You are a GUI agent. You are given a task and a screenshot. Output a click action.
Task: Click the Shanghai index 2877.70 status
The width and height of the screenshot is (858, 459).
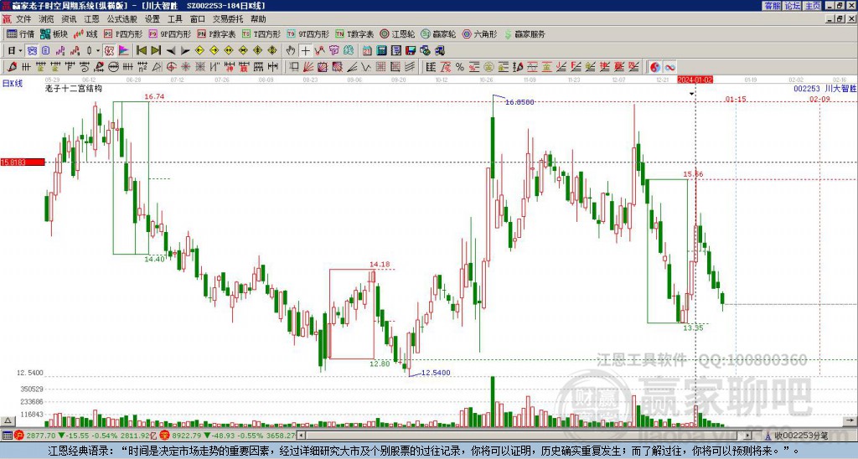(x=41, y=436)
